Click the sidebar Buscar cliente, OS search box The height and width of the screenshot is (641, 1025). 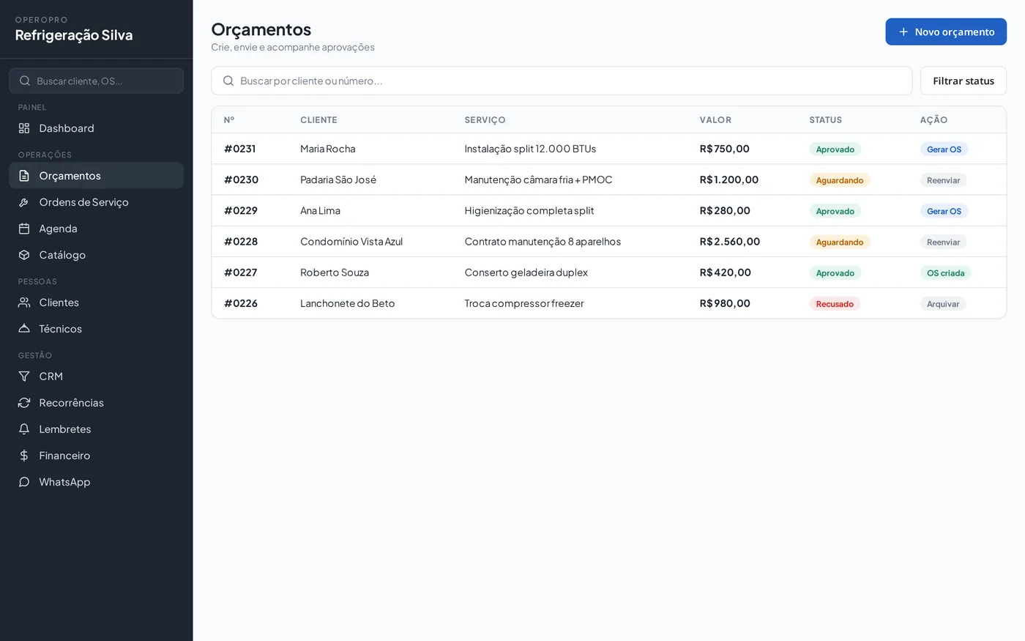click(96, 81)
